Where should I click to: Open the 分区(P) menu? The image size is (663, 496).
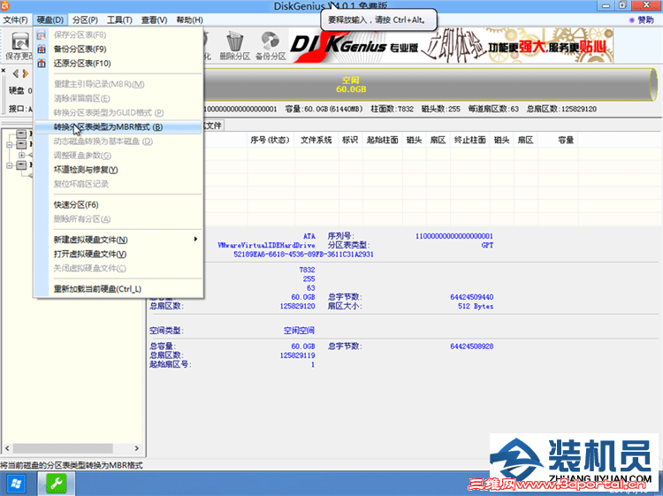(x=85, y=19)
